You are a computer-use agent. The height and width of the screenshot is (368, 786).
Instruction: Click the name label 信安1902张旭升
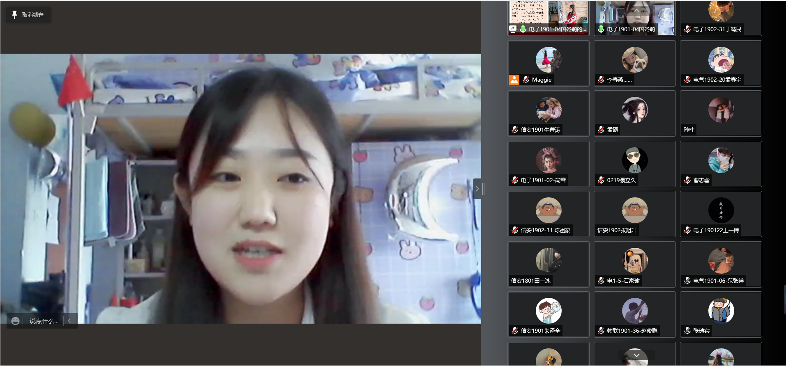[617, 230]
